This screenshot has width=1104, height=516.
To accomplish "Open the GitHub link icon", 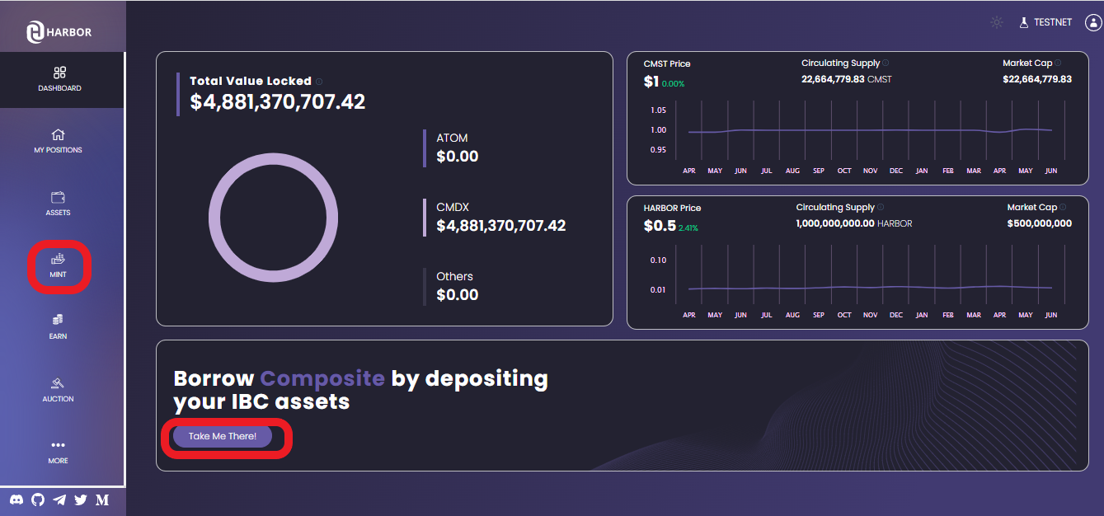I will pyautogui.click(x=38, y=500).
